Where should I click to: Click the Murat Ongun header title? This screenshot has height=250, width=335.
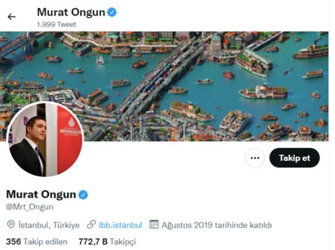pos(71,12)
